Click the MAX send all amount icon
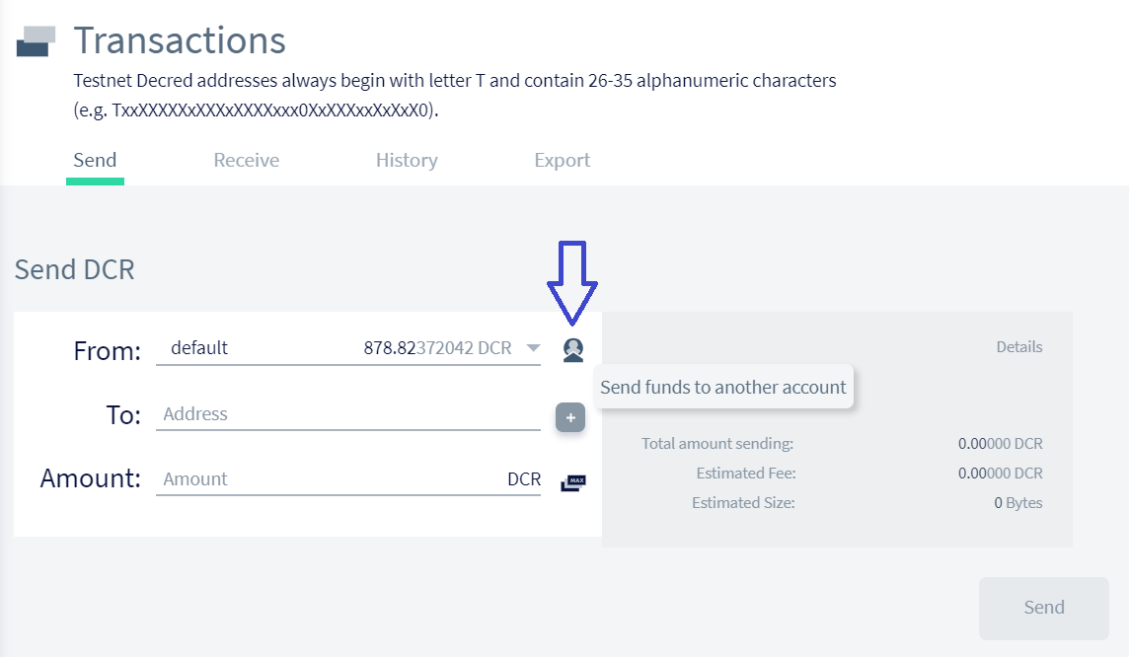The width and height of the screenshot is (1129, 657). click(573, 482)
